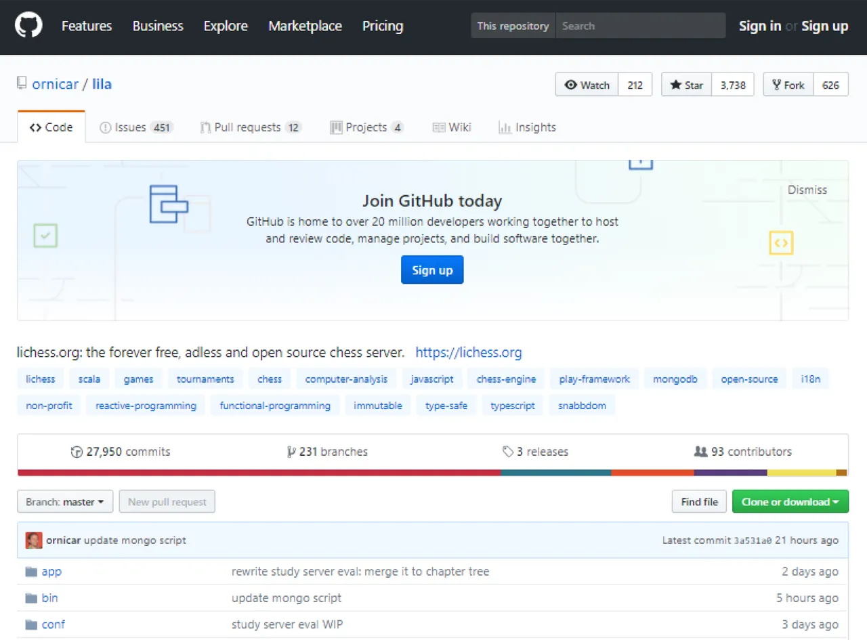Open the ornicar user profile link
The height and width of the screenshot is (640, 867).
point(56,84)
